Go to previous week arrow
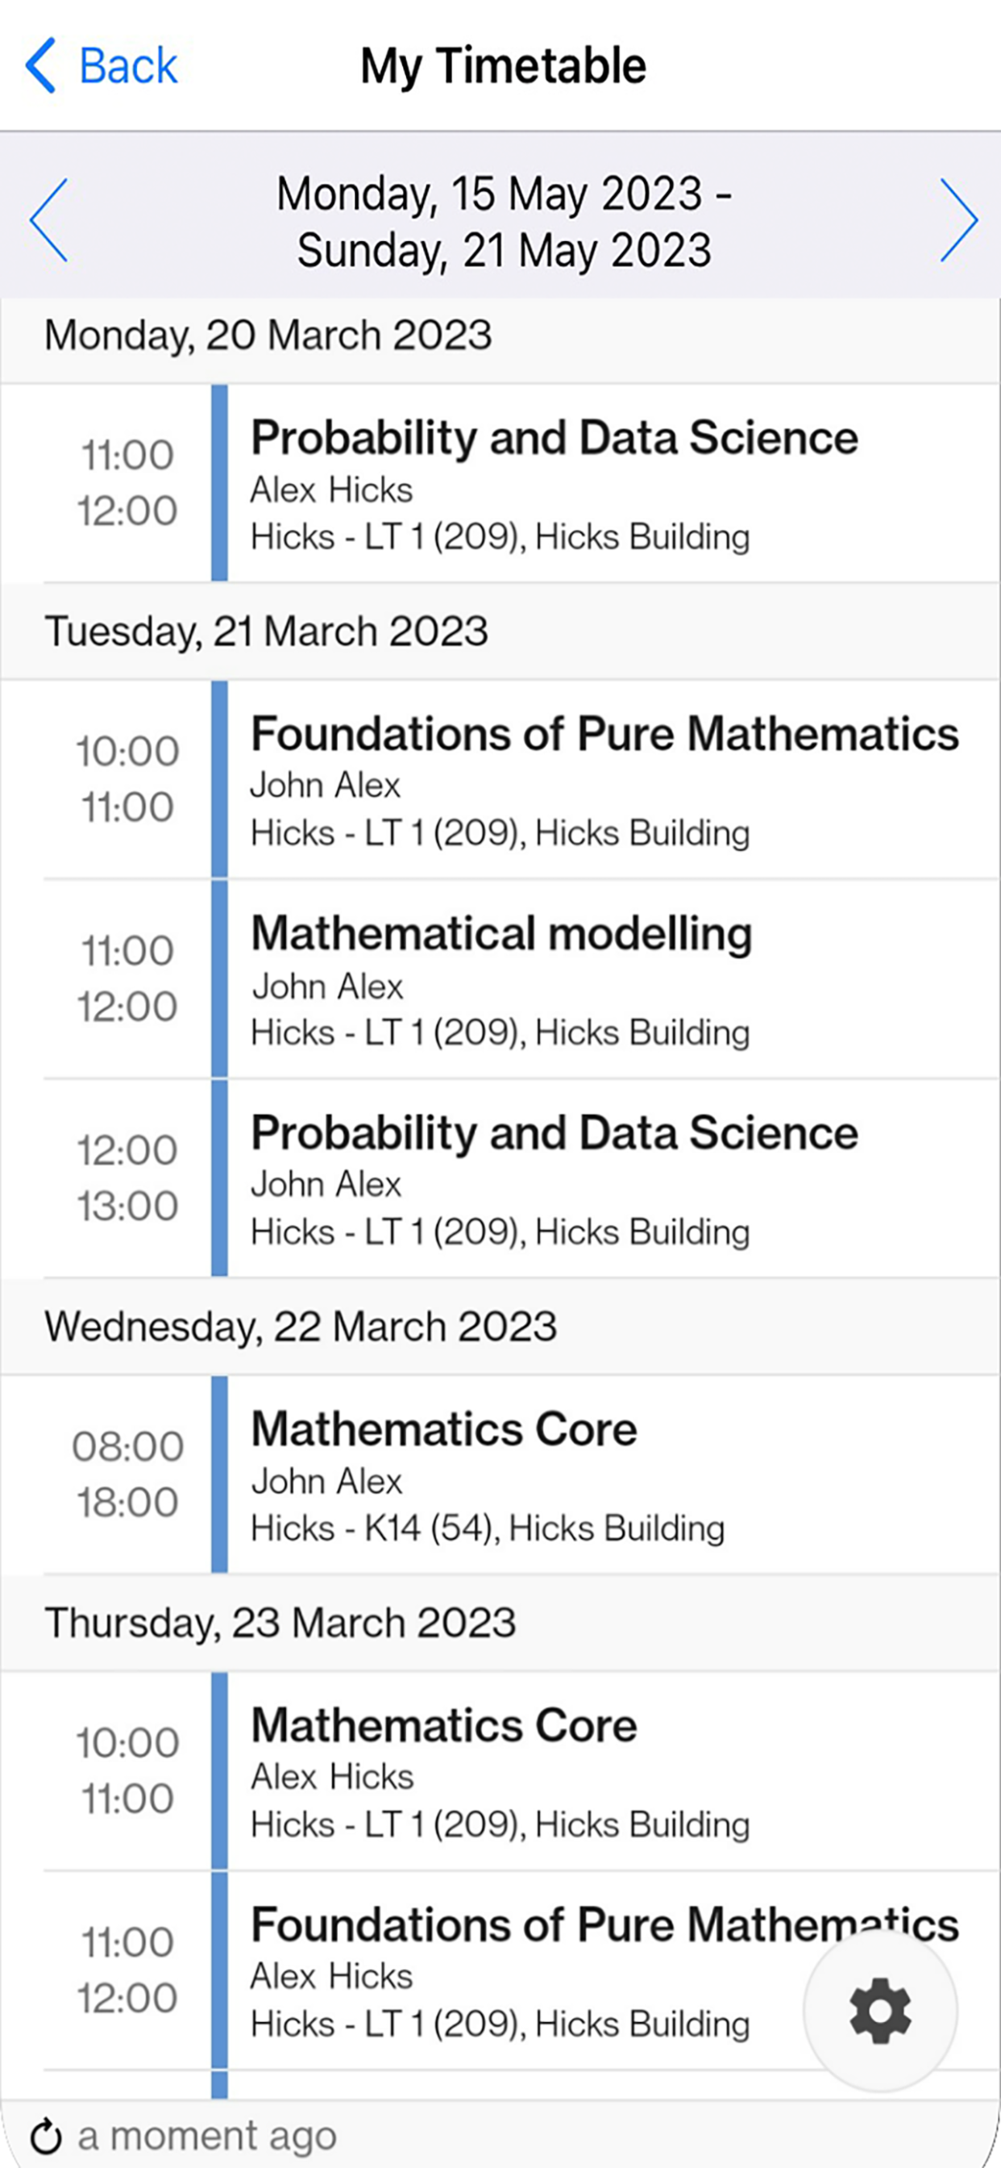 48,220
